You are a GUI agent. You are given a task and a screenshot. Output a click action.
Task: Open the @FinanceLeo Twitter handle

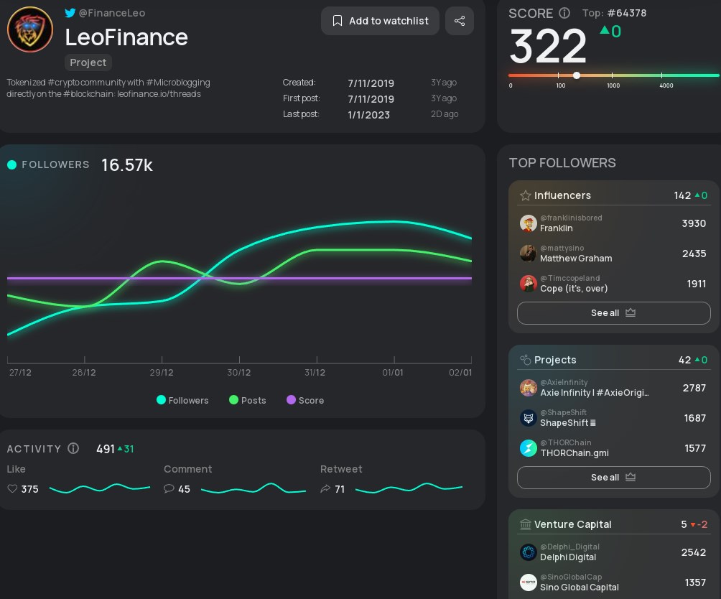[112, 13]
